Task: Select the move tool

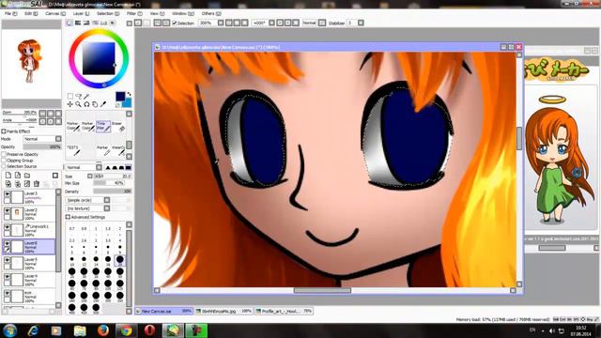Action: (x=70, y=104)
